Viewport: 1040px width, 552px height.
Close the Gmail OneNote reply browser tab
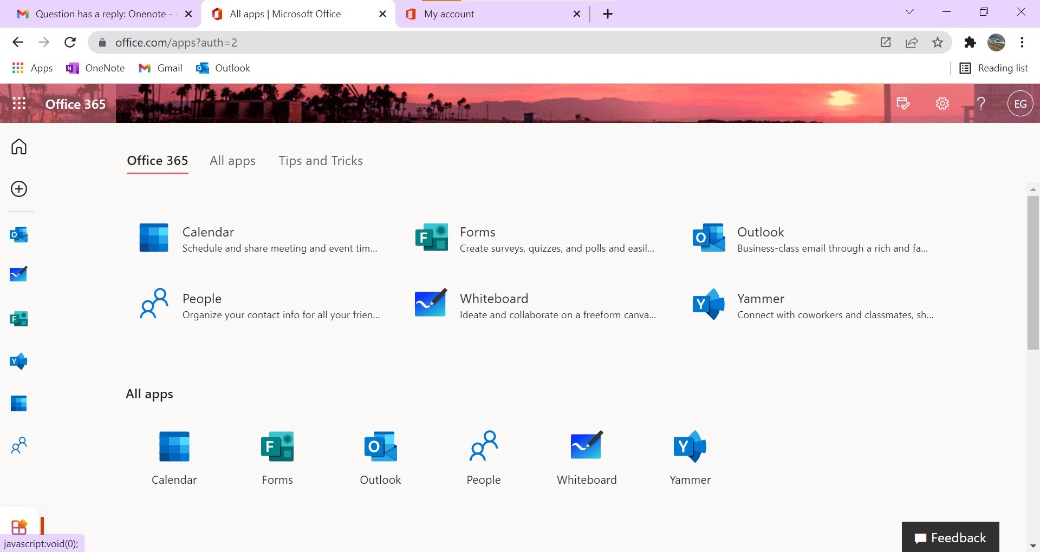click(188, 14)
